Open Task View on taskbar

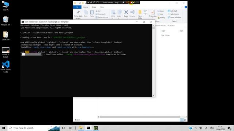coord(71,128)
